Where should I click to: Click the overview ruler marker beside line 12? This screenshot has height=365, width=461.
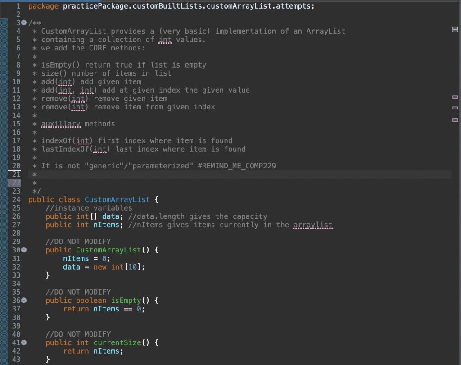[x=455, y=97]
